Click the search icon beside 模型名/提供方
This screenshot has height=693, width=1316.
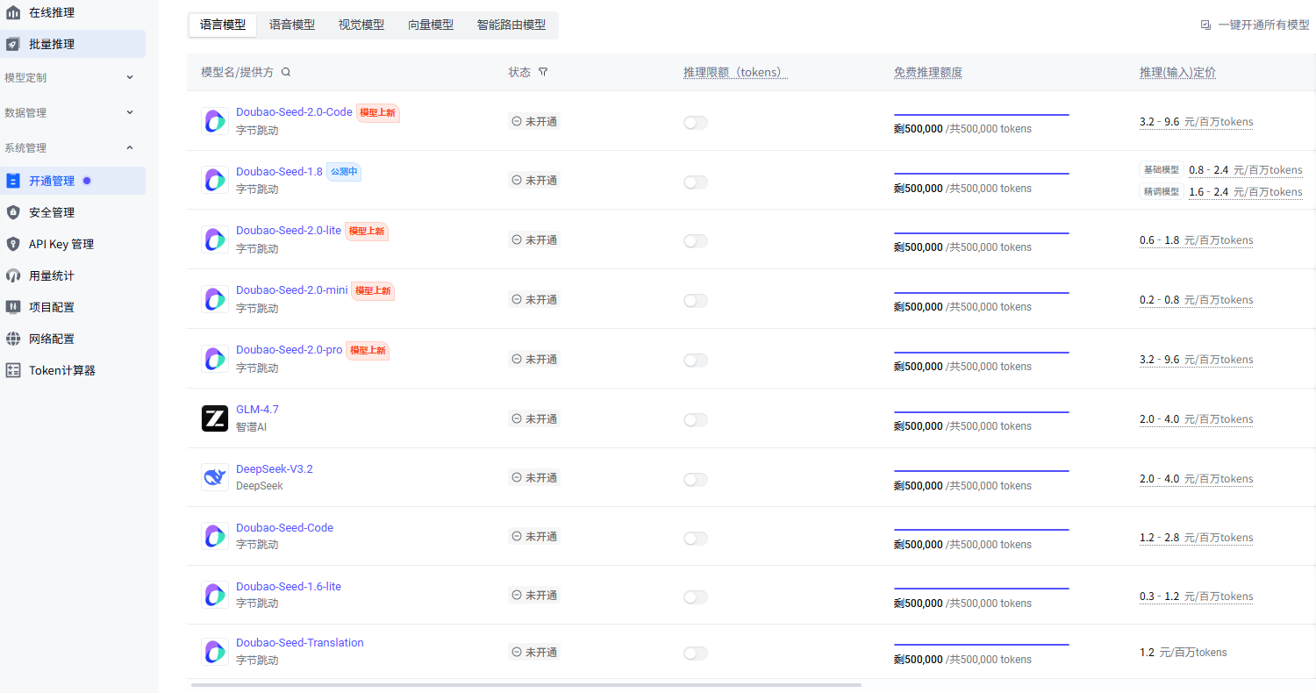pyautogui.click(x=285, y=72)
